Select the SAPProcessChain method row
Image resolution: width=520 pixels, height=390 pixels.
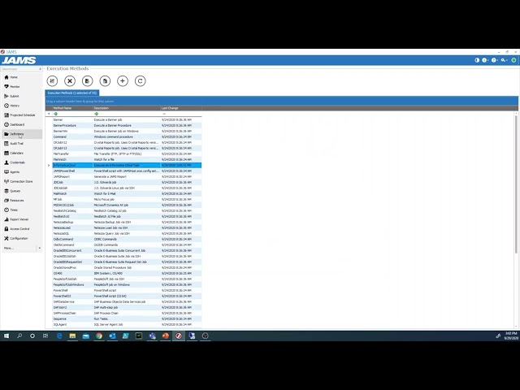click(127, 313)
